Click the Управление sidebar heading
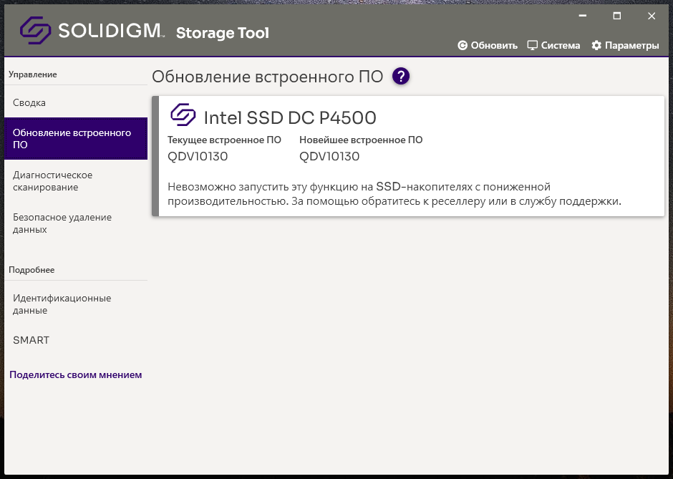The height and width of the screenshot is (479, 673). (33, 74)
